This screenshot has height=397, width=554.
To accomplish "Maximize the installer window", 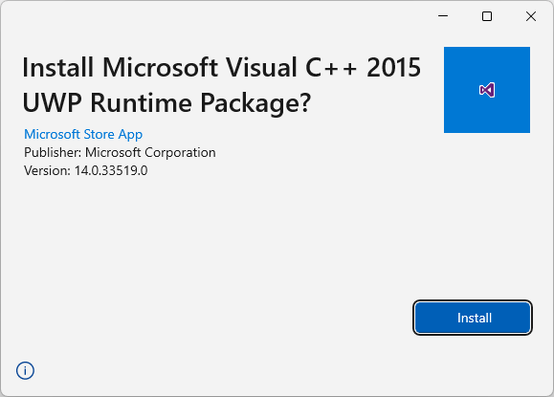I will (487, 16).
